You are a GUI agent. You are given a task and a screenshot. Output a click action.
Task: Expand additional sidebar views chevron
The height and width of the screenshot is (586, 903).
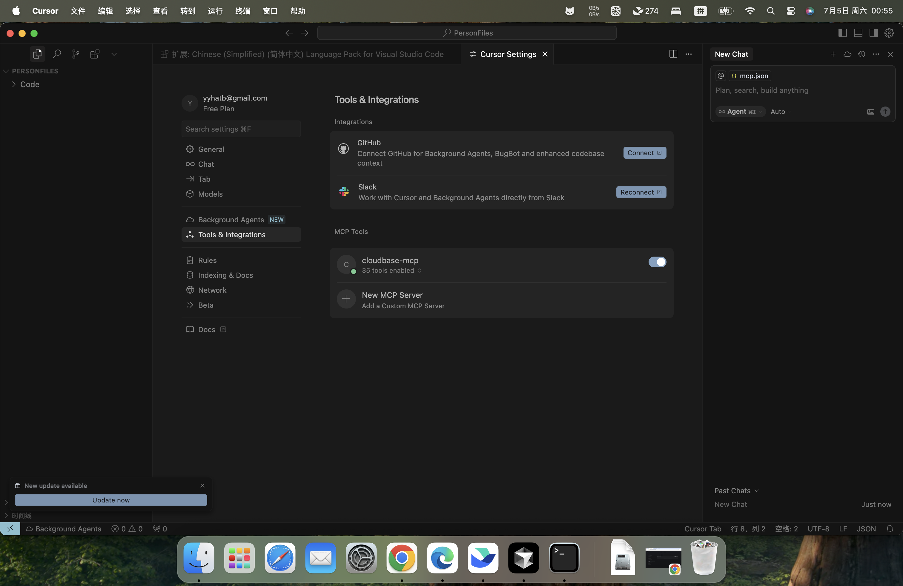114,54
